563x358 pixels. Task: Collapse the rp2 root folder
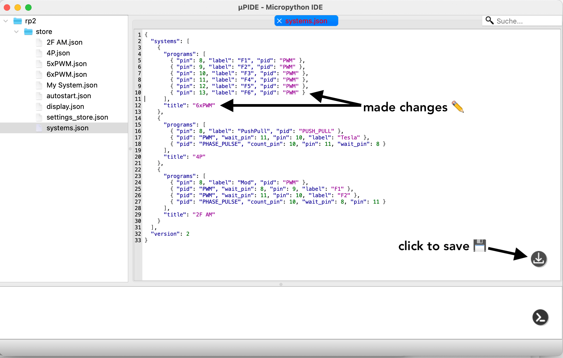6,21
